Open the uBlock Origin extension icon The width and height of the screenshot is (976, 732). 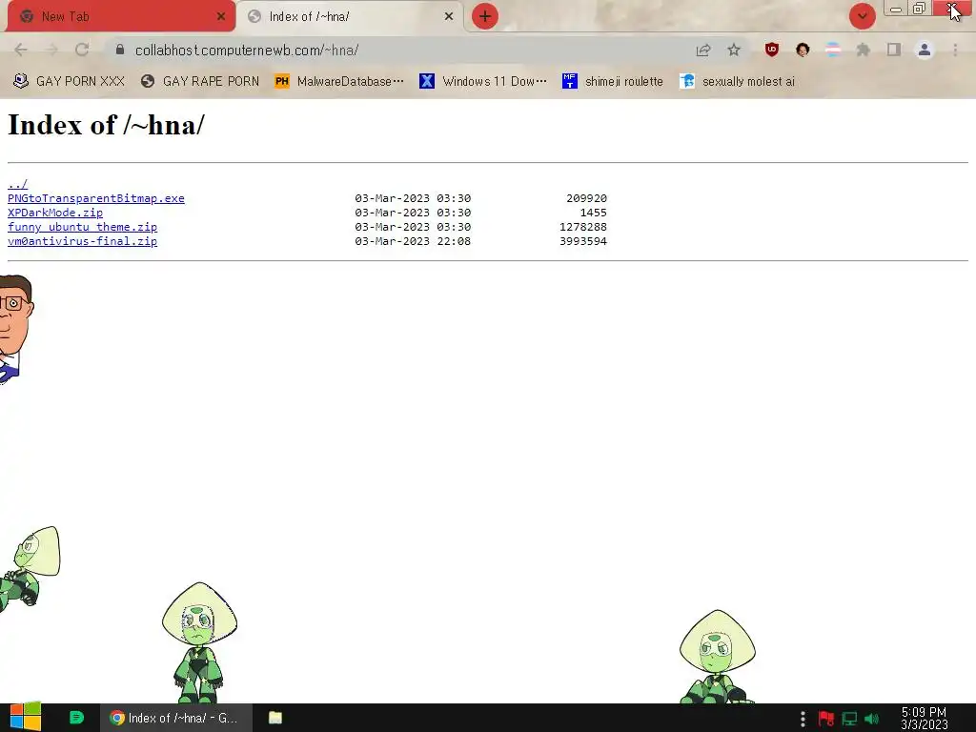tap(772, 50)
